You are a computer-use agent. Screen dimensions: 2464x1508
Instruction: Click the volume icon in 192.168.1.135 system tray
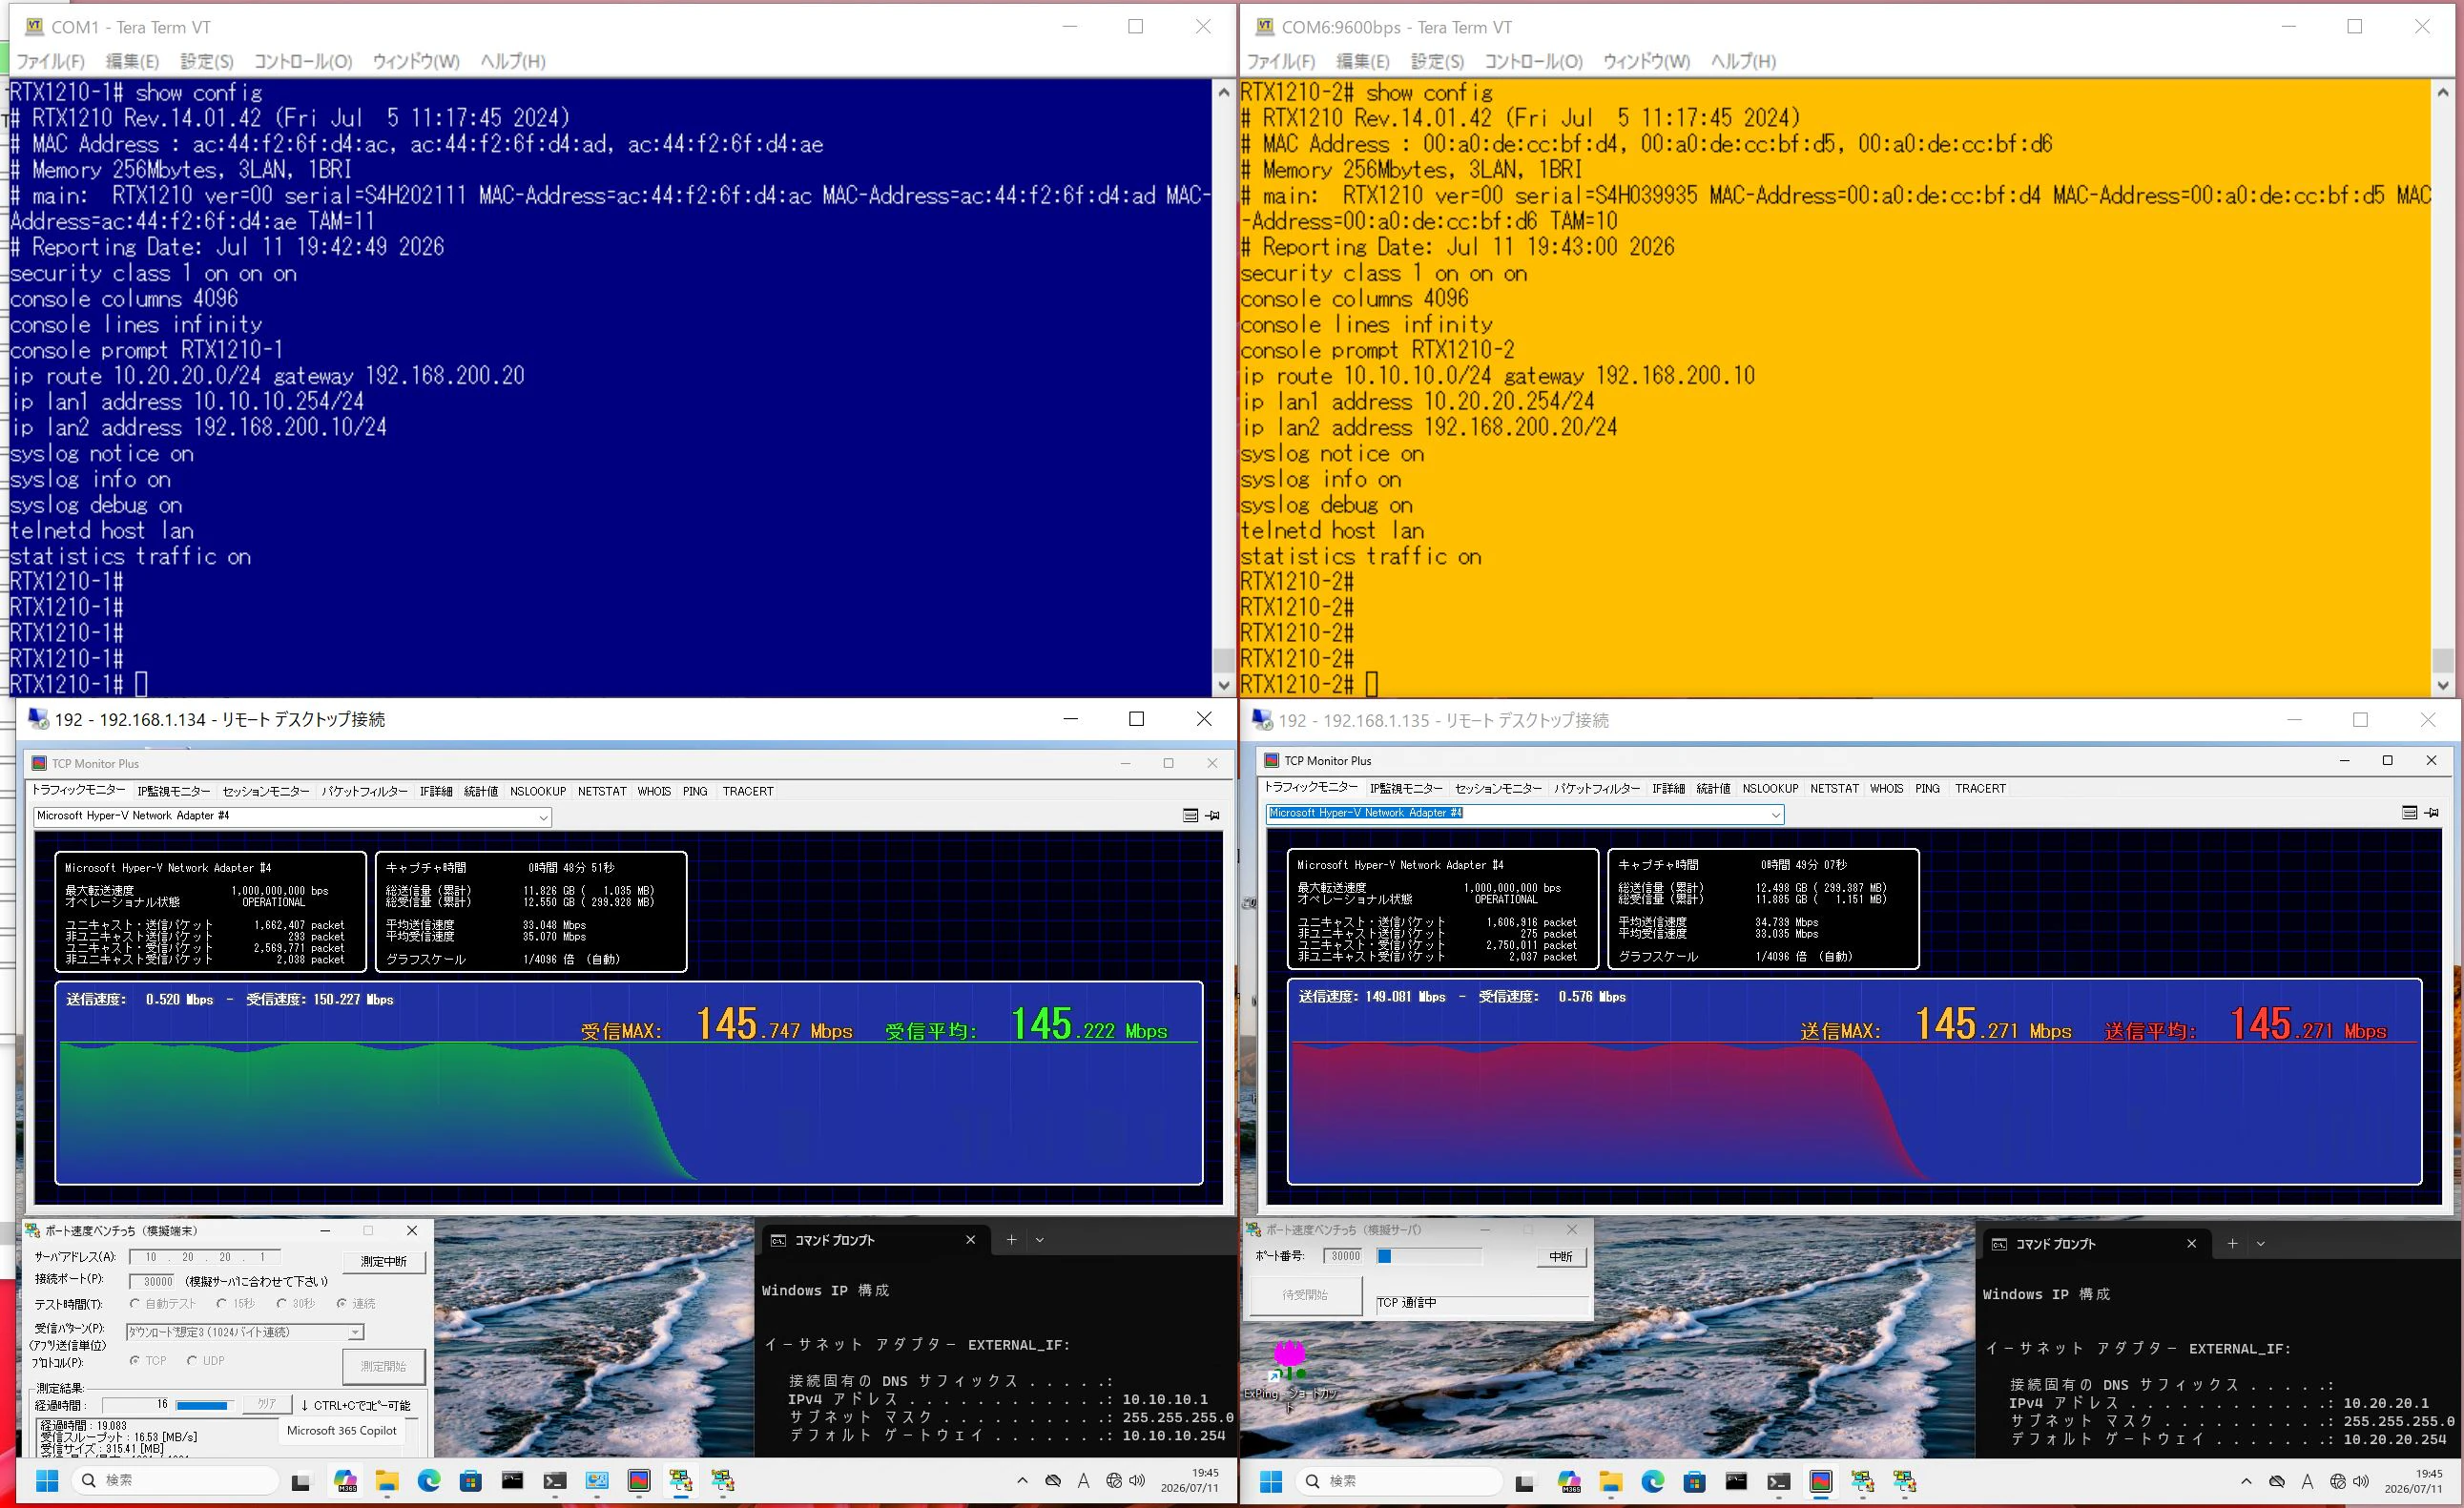point(2361,1481)
